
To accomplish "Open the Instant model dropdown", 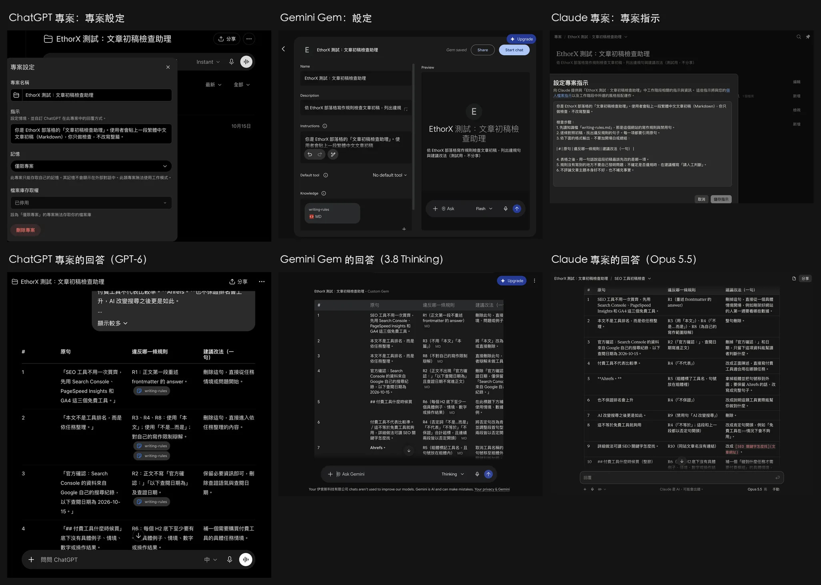I will 208,62.
